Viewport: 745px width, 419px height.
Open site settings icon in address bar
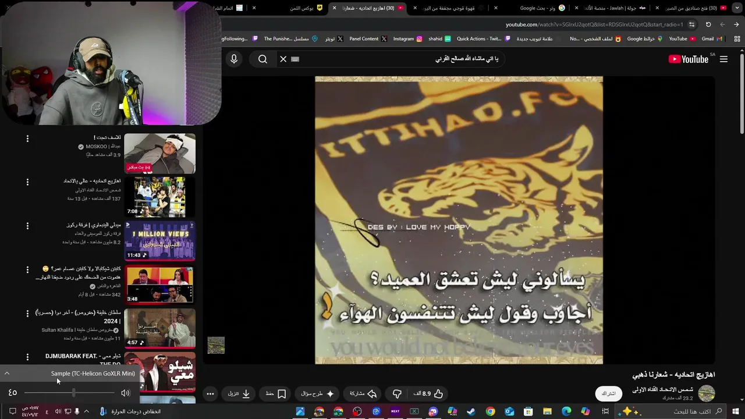pos(691,24)
